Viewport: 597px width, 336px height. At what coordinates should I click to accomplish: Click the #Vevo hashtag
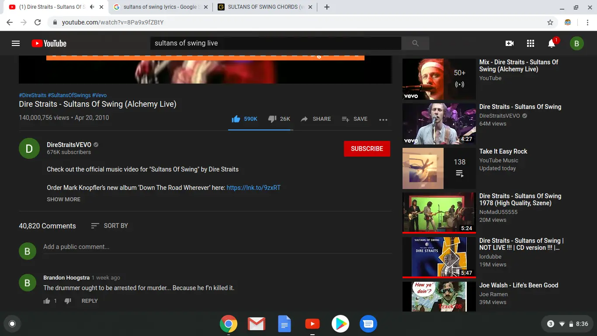(x=99, y=95)
